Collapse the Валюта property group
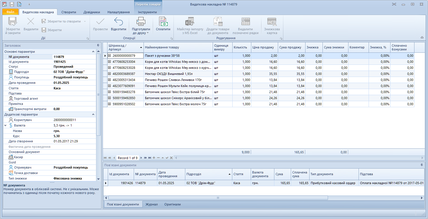428x219 pixels. [x=5, y=125]
